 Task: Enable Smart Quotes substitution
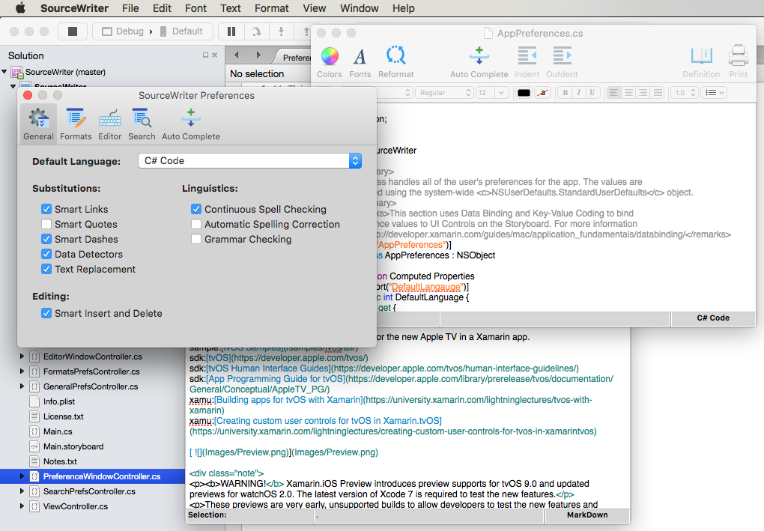46,224
